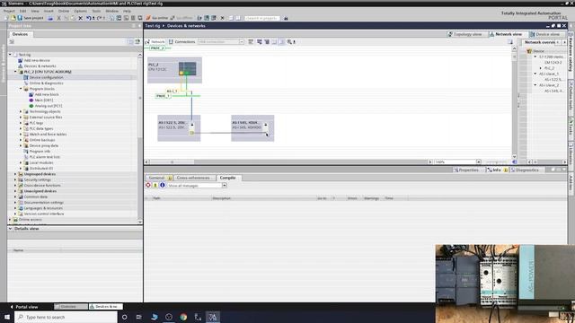The width and height of the screenshot is (575, 323).
Task: Collapse the PLC_2 node in project tree
Action: pyautogui.click(x=15, y=72)
